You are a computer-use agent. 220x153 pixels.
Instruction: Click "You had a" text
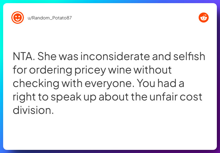(161, 83)
